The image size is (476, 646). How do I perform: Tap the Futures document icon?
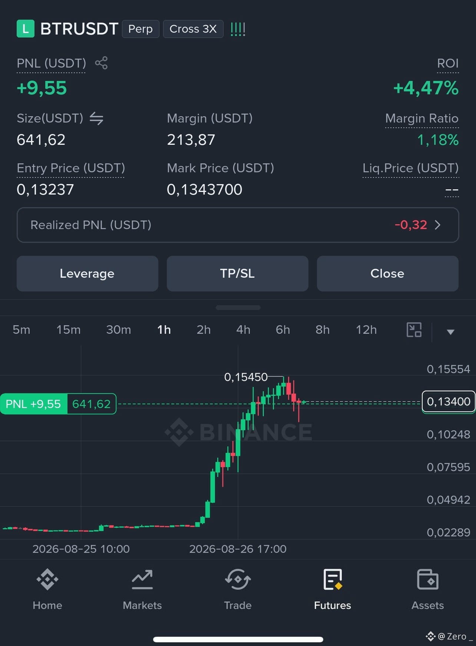tap(333, 579)
